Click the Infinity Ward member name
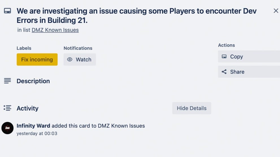 coord(33,126)
